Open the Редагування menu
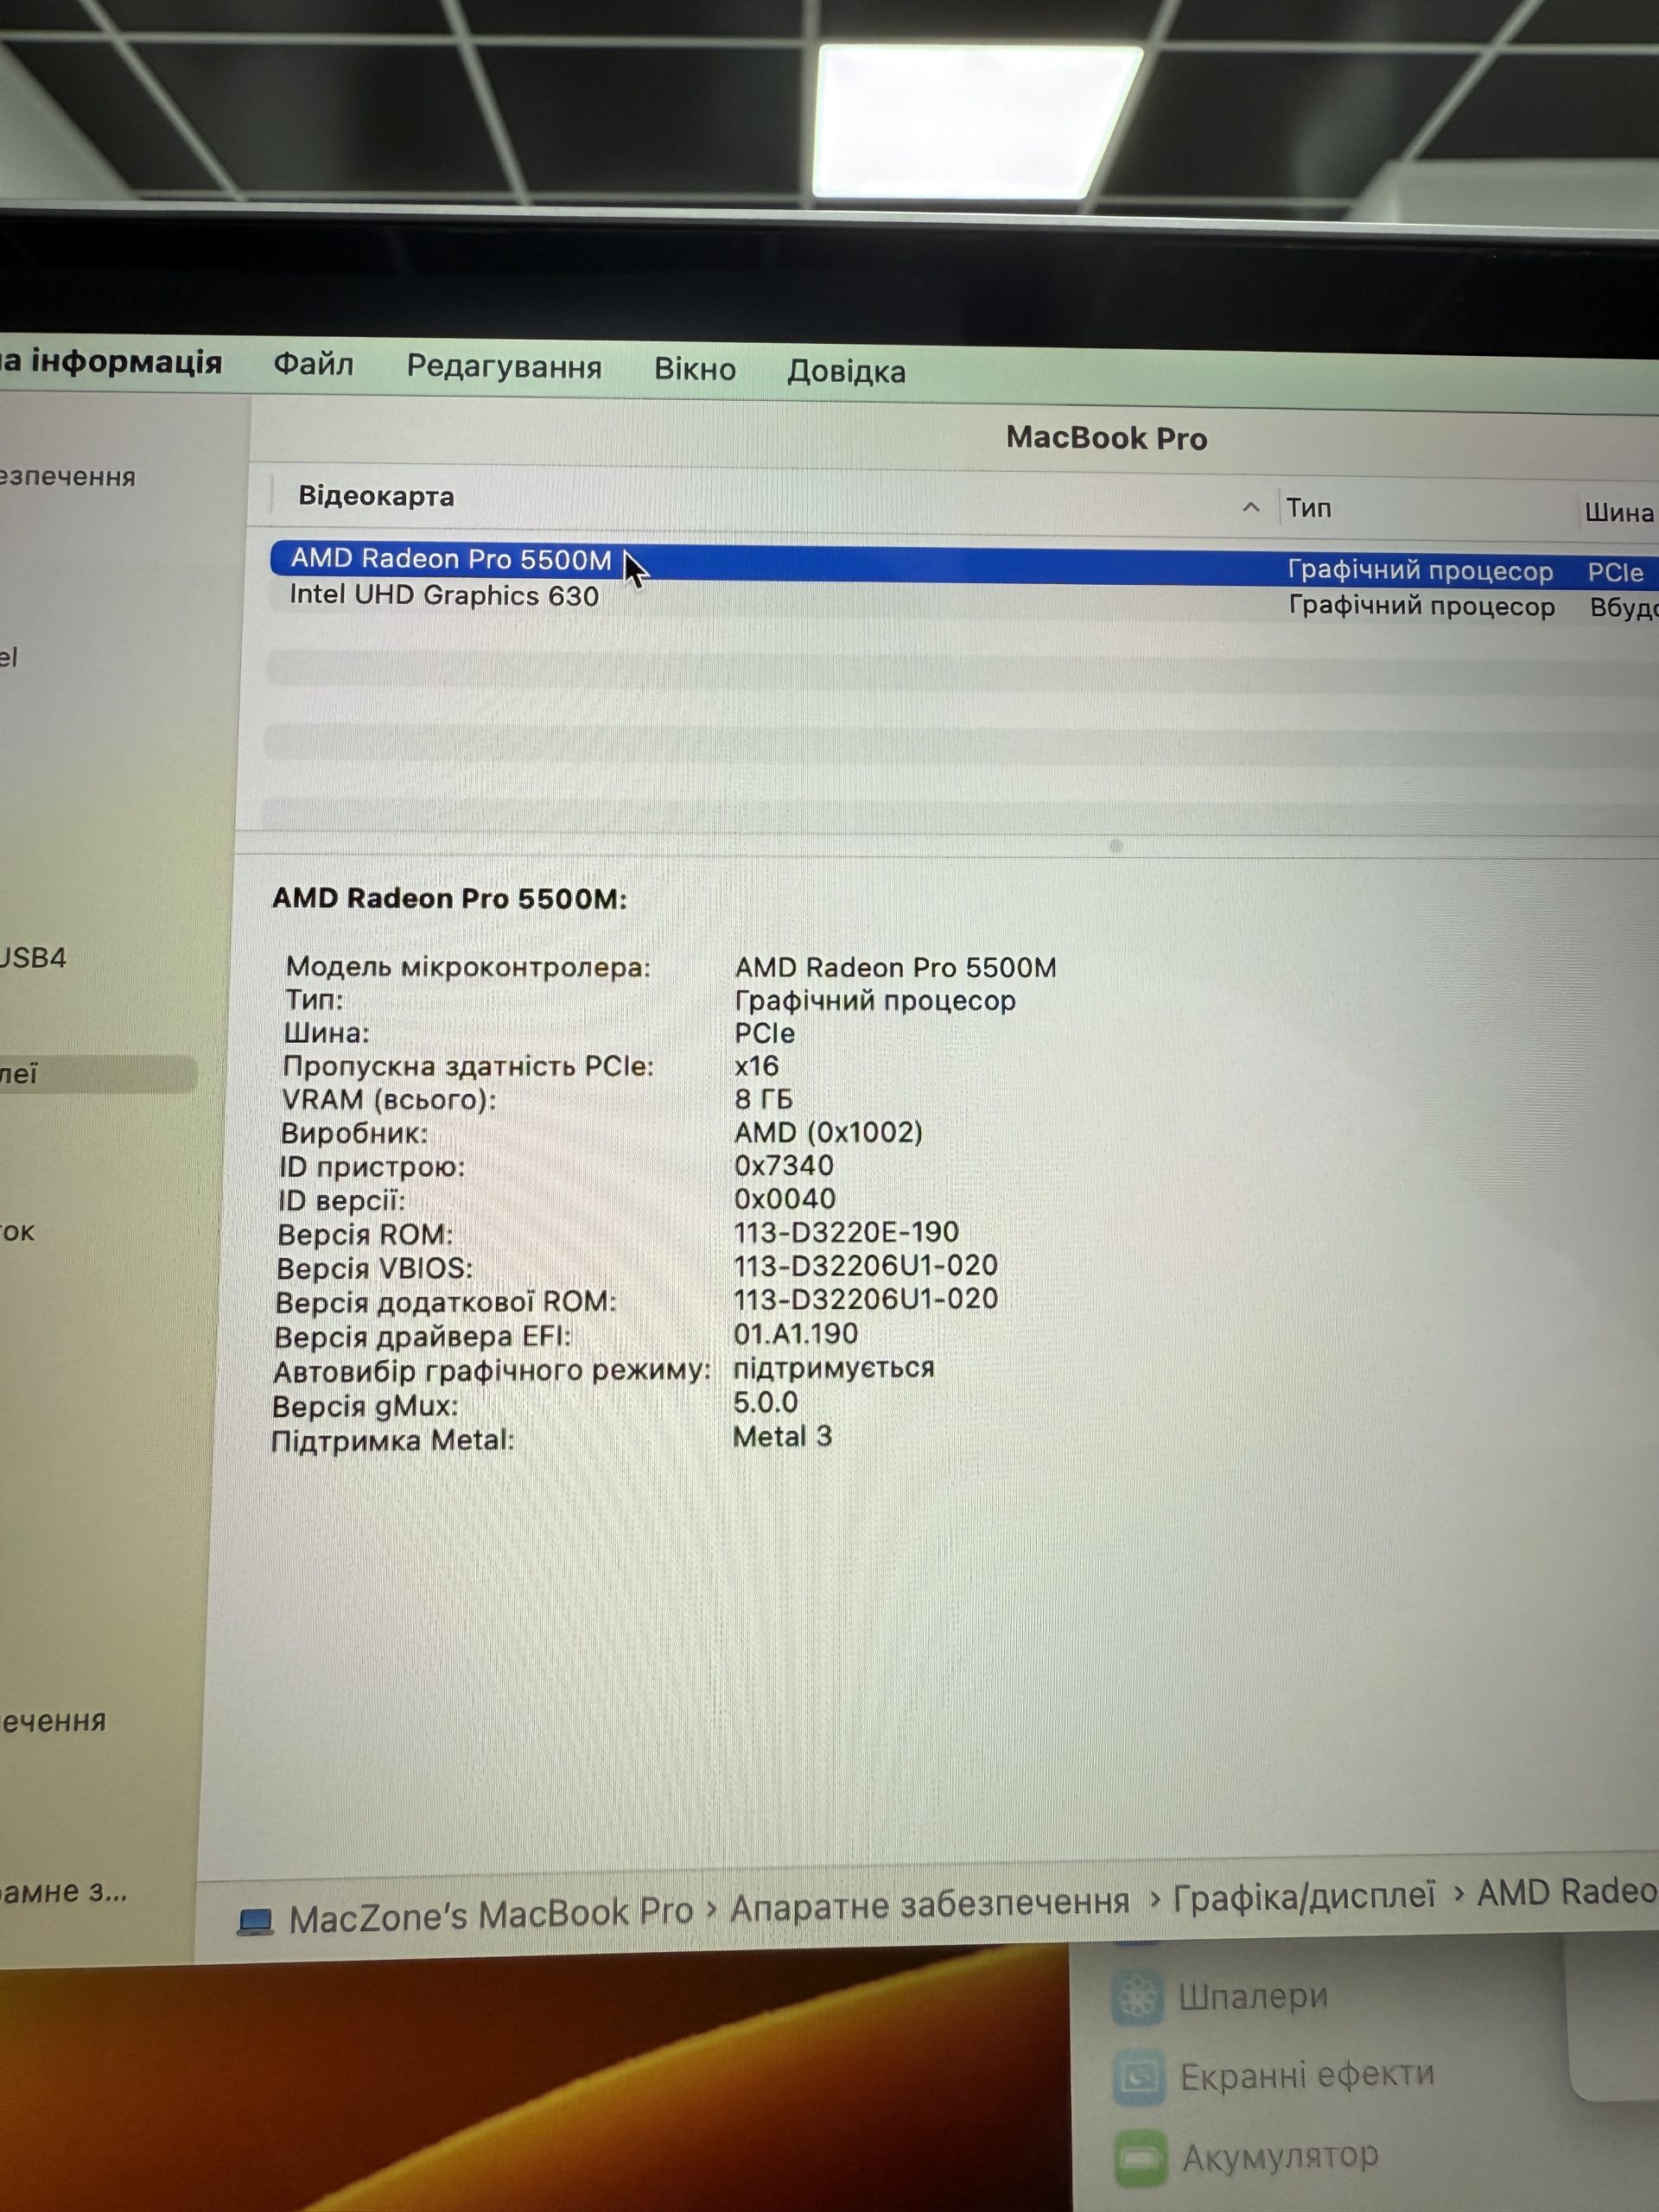 504,367
